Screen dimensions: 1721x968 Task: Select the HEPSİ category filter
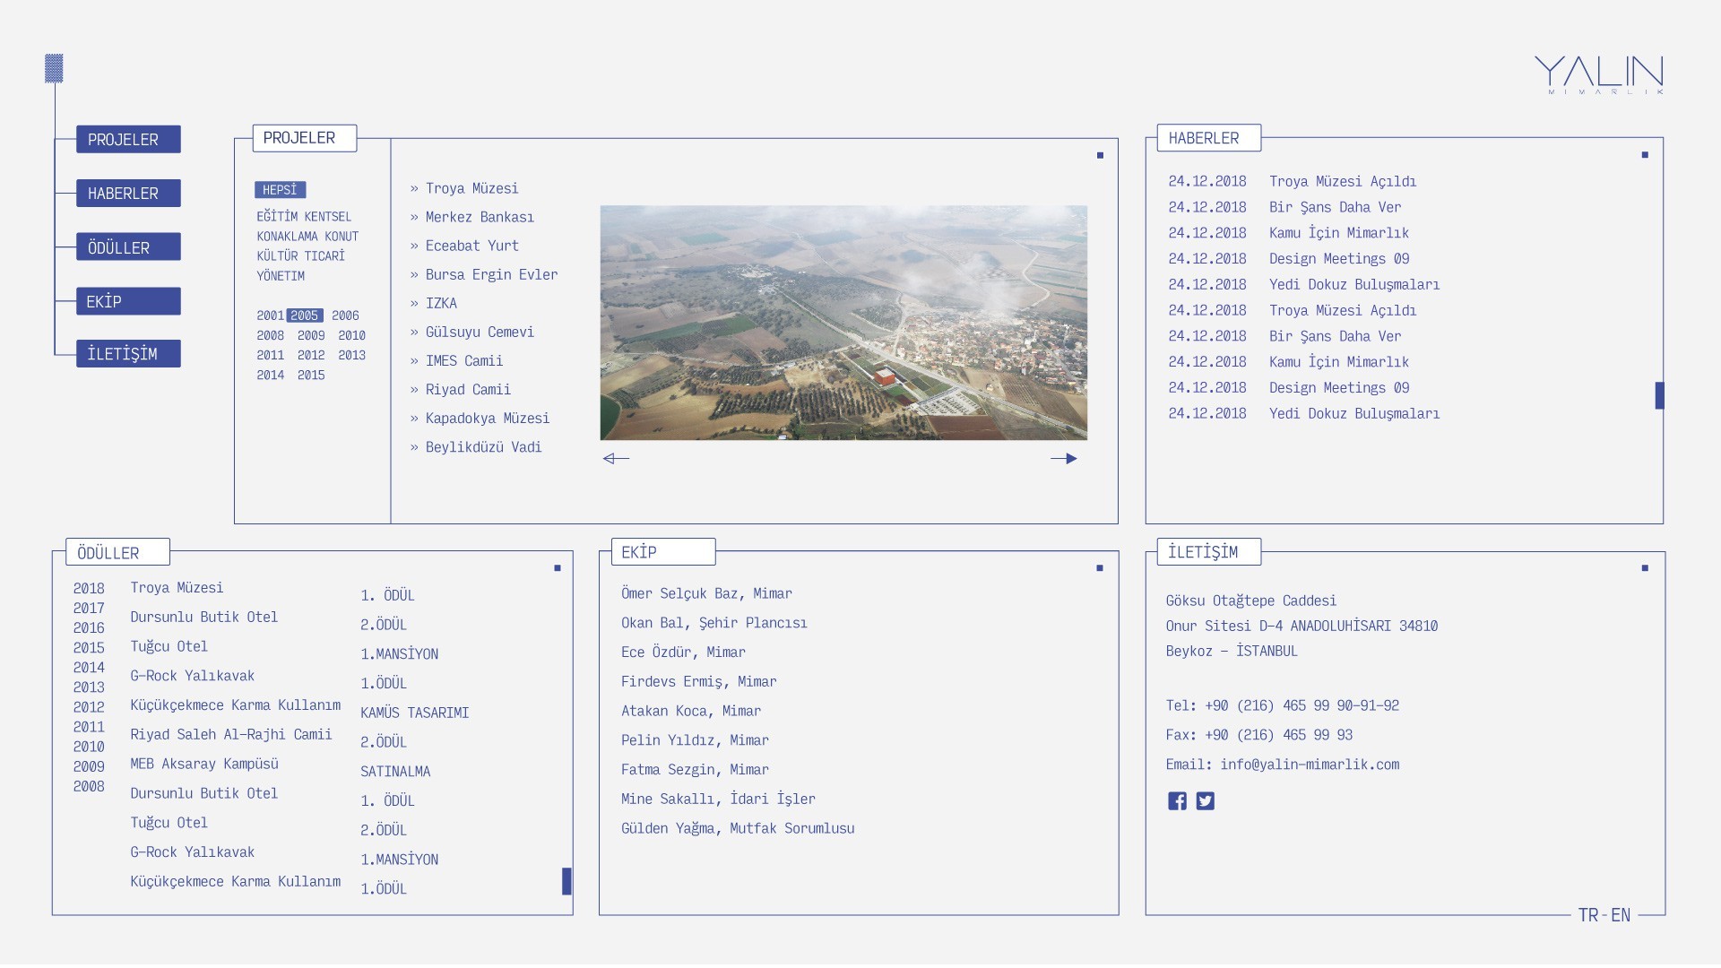(x=280, y=190)
